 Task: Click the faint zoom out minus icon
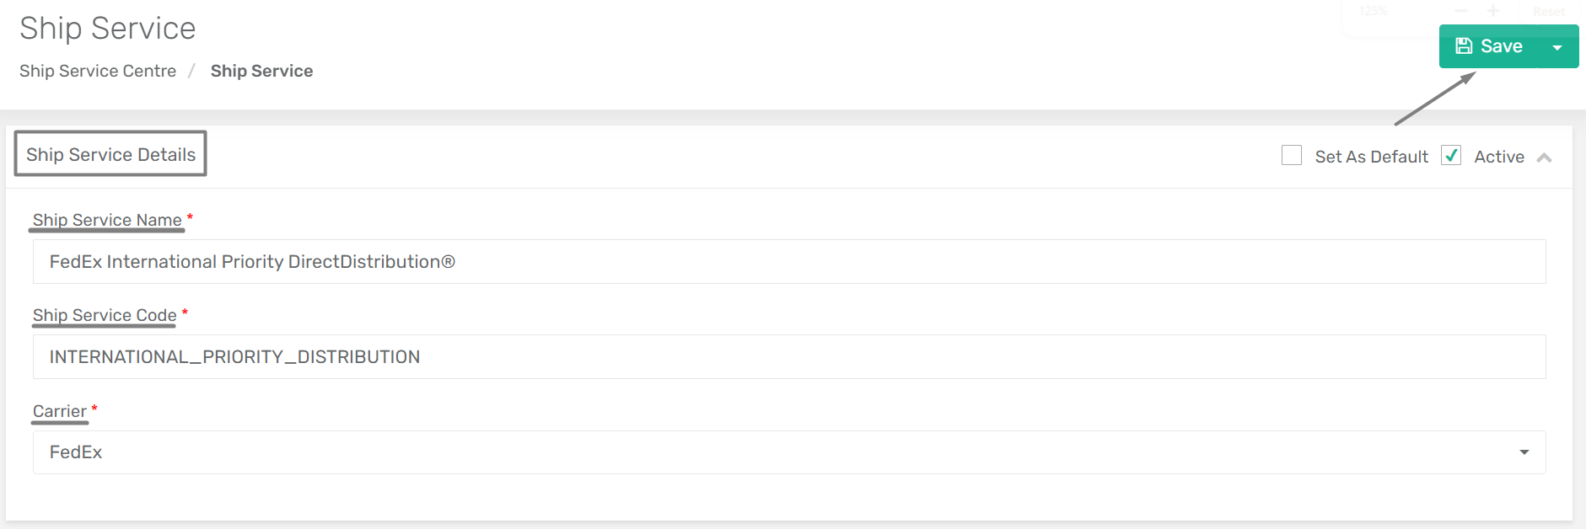pyautogui.click(x=1461, y=11)
